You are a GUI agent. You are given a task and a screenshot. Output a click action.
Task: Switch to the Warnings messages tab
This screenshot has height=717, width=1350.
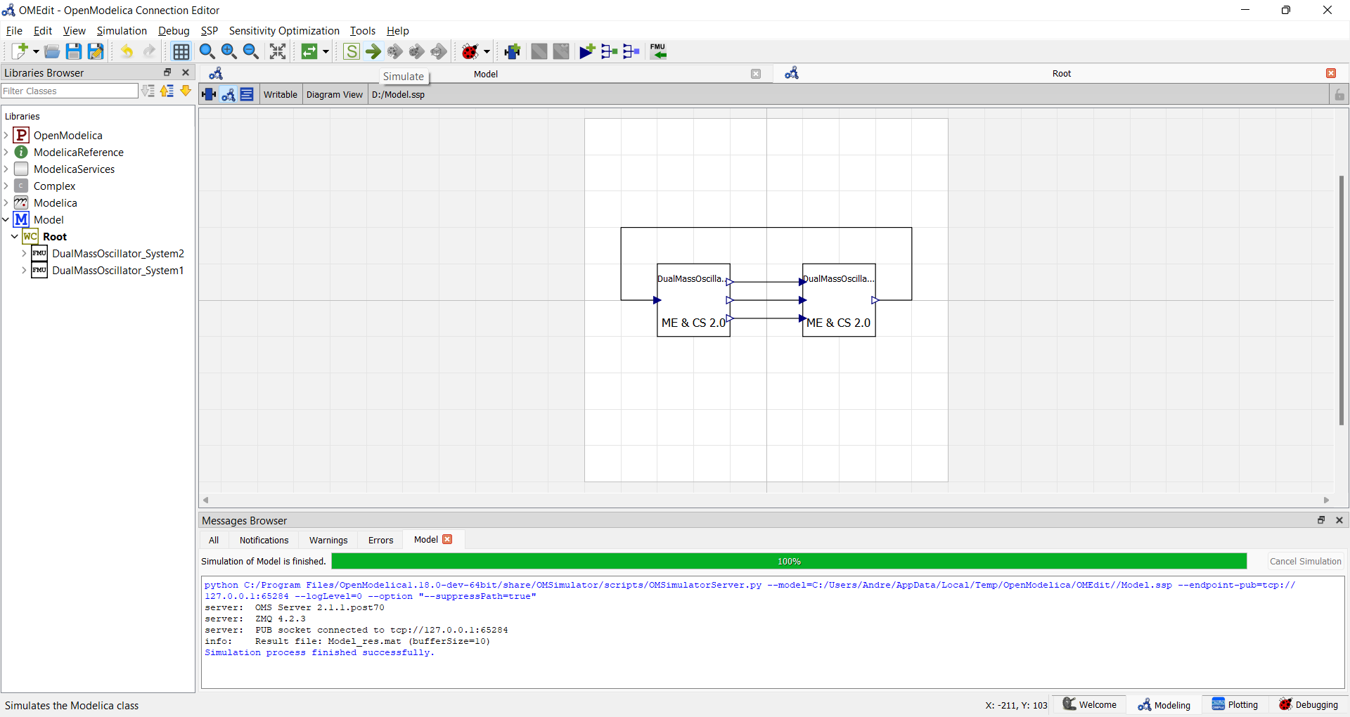(328, 540)
